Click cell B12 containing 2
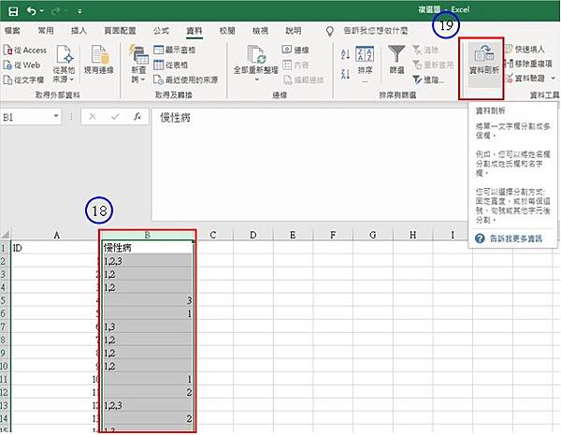This screenshot has height=435, width=561. coord(147,392)
